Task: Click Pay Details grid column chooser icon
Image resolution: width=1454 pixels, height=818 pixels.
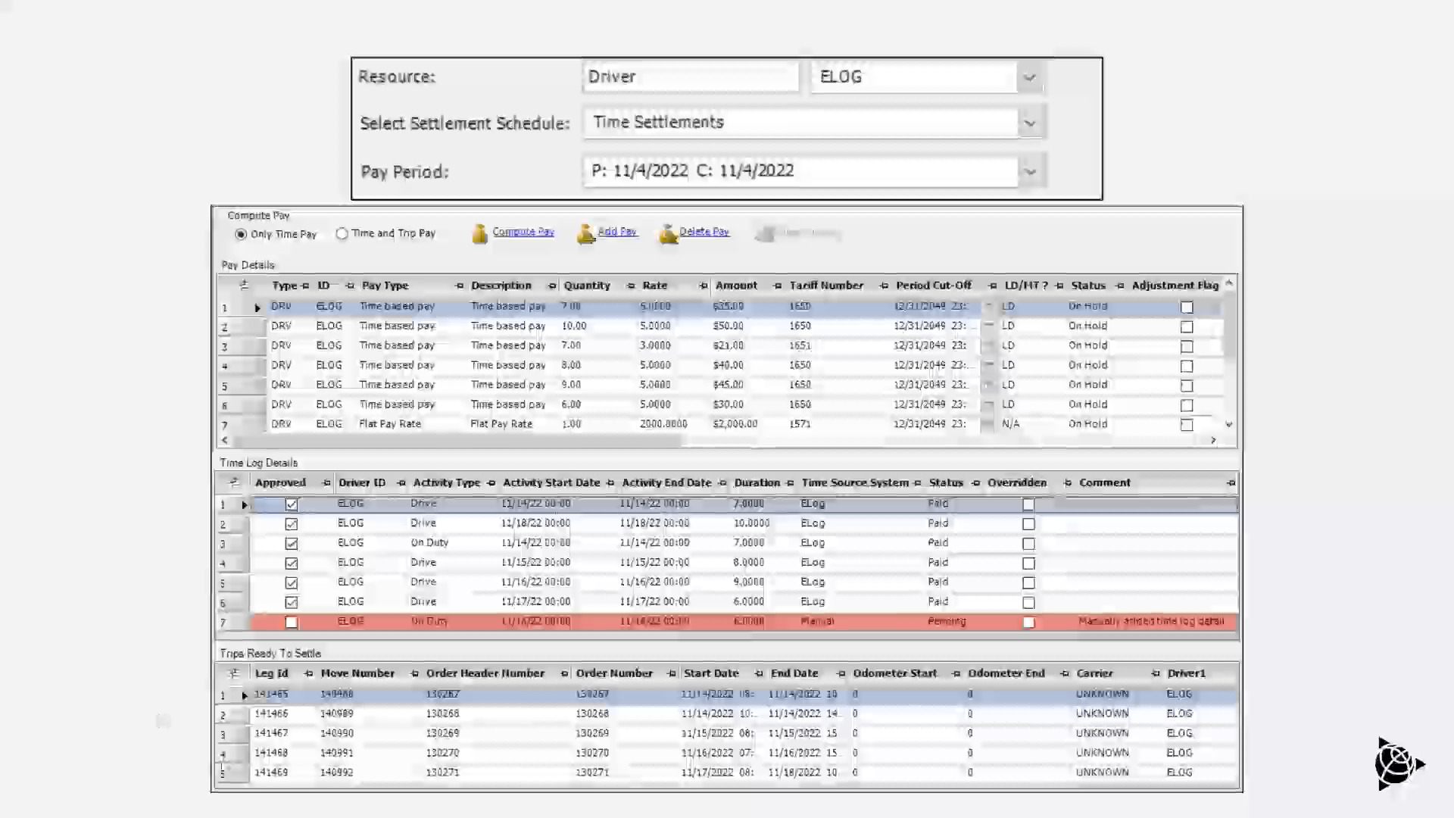Action: click(243, 286)
